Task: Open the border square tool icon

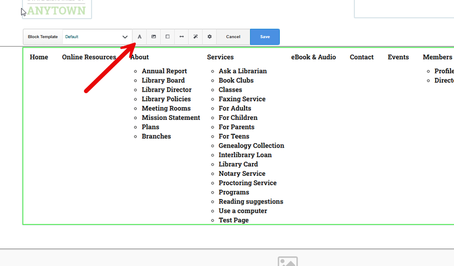Action: (x=167, y=37)
